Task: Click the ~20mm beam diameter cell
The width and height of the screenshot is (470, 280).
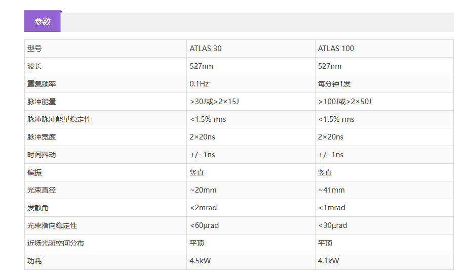Action: coord(203,190)
